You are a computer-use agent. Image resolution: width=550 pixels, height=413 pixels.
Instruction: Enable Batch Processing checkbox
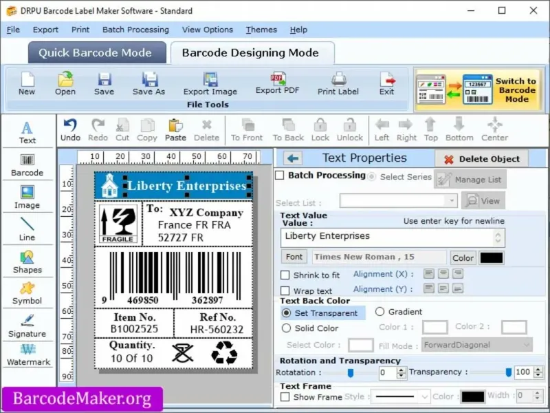(x=280, y=176)
